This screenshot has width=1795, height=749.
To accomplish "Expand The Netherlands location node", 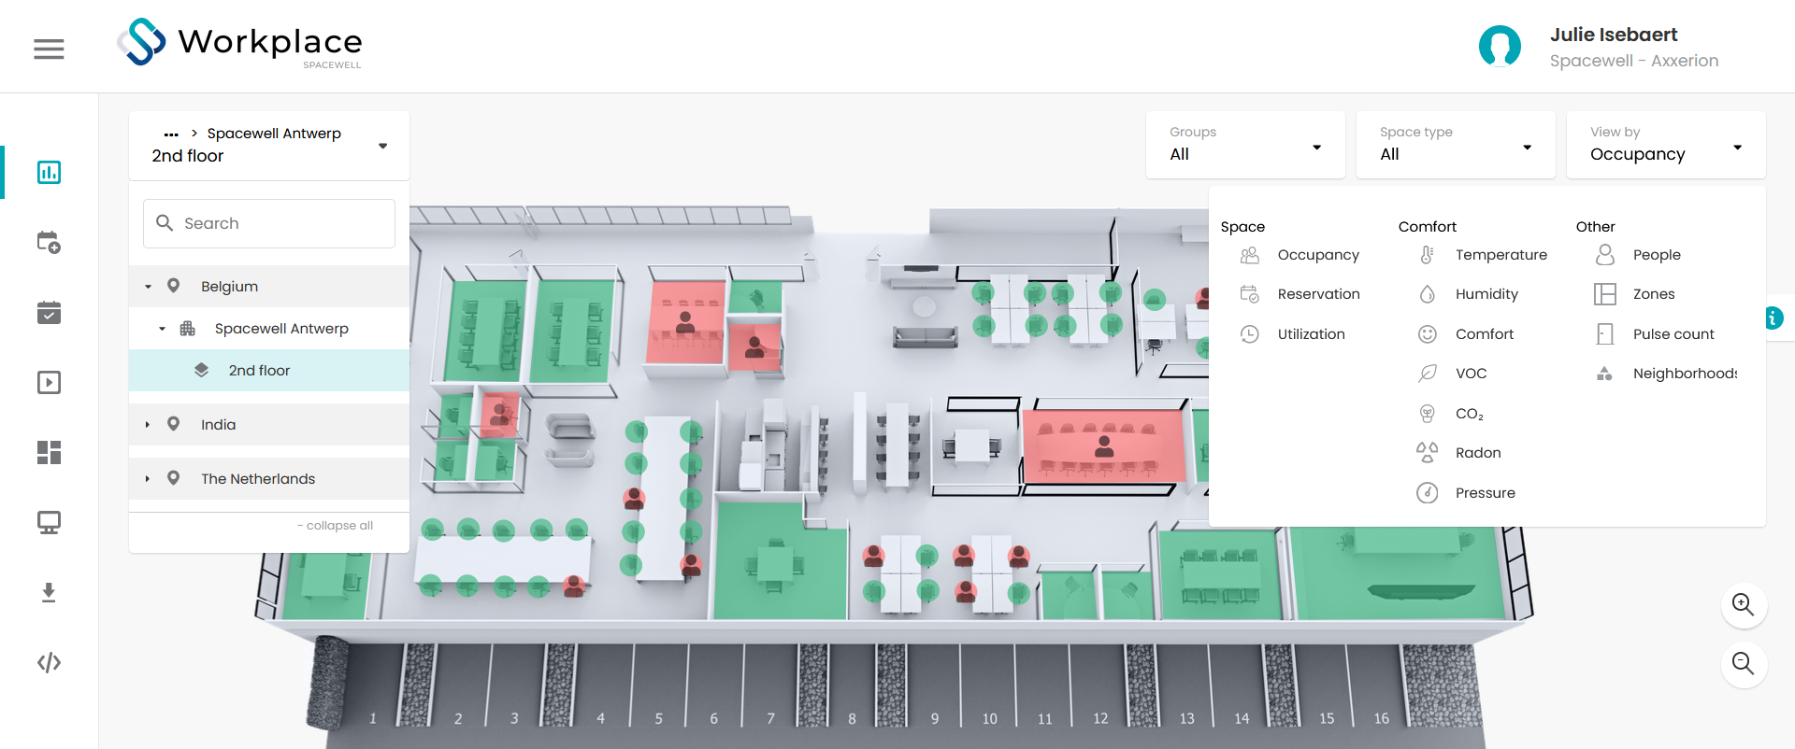I will pos(148,479).
